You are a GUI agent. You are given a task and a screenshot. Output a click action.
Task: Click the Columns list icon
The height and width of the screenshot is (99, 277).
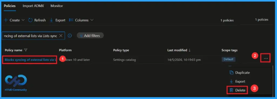point(71,20)
